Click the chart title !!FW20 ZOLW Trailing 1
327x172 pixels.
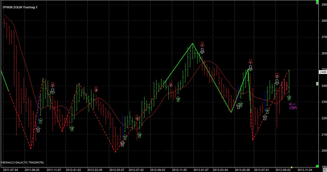pyautogui.click(x=20, y=7)
